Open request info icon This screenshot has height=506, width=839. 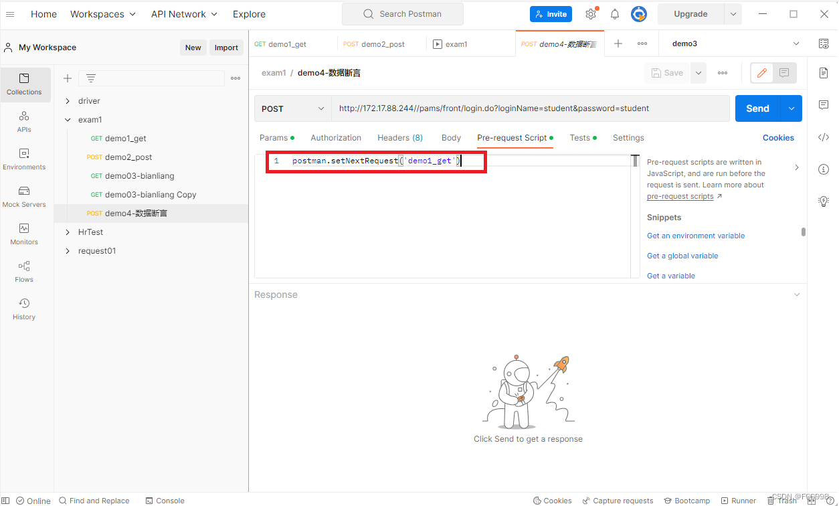(x=824, y=169)
